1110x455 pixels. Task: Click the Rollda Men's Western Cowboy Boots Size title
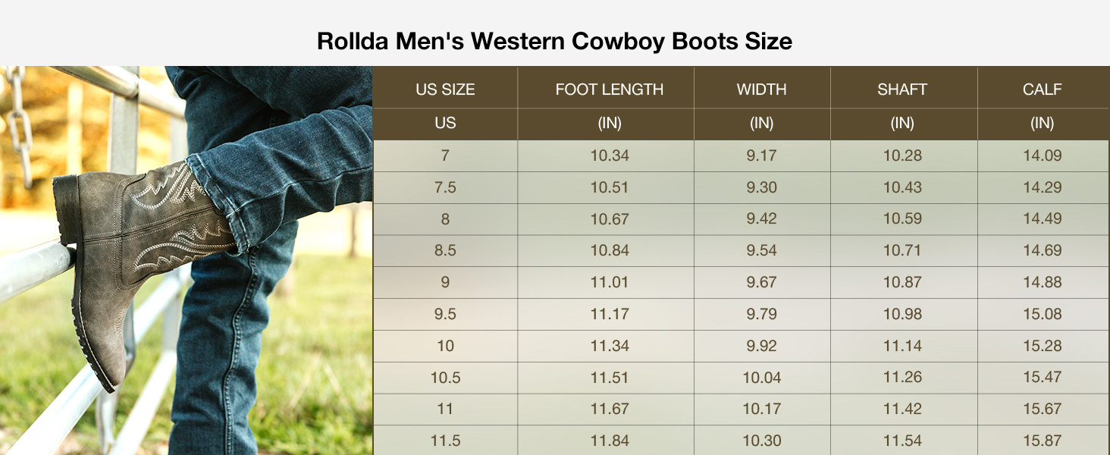pyautogui.click(x=554, y=41)
